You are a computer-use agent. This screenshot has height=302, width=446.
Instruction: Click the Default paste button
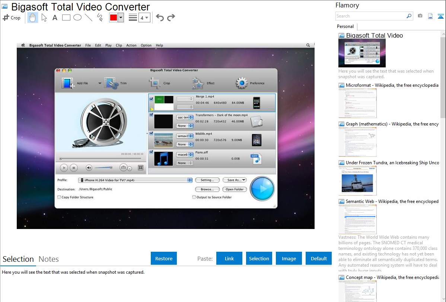pos(319,258)
